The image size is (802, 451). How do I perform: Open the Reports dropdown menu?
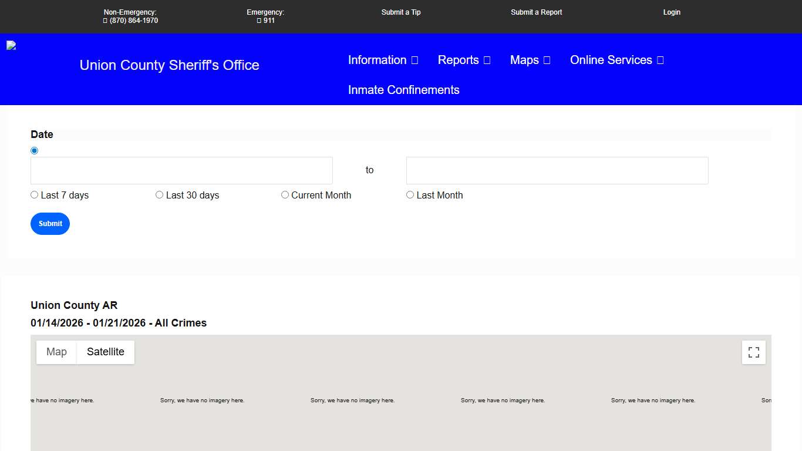tap(464, 60)
